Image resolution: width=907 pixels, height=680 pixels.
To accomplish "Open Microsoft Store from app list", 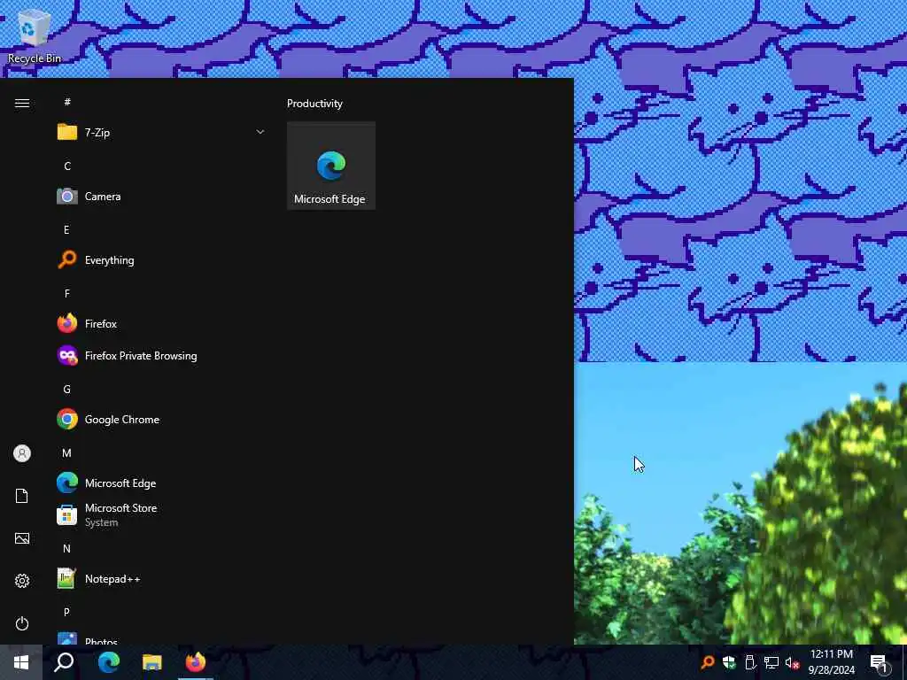I will [161, 514].
